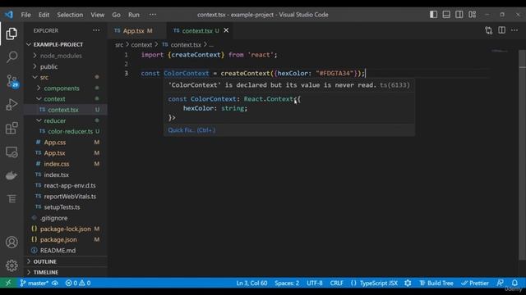Change indentation via Spaces: 2
Screen dimensions: 526x295
287,283
